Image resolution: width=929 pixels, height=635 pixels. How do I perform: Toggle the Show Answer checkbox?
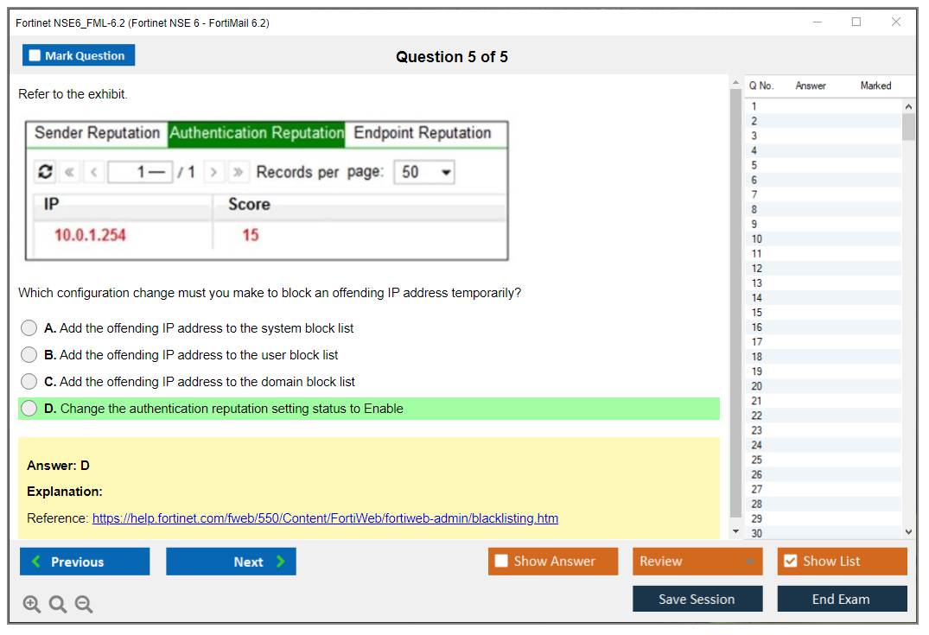(501, 562)
